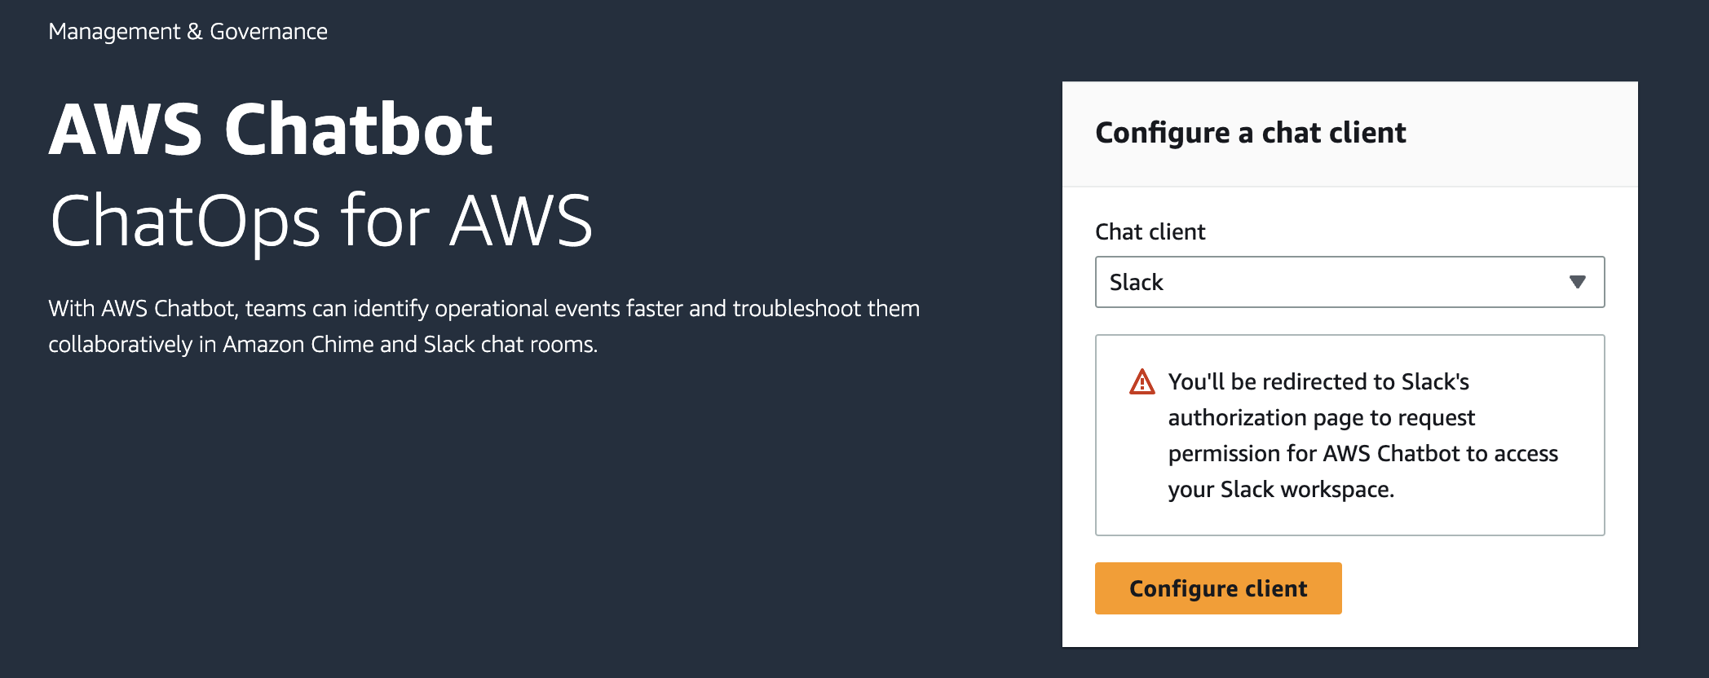Click the word Configure in panel heading
The image size is (1709, 678).
(x=1162, y=133)
